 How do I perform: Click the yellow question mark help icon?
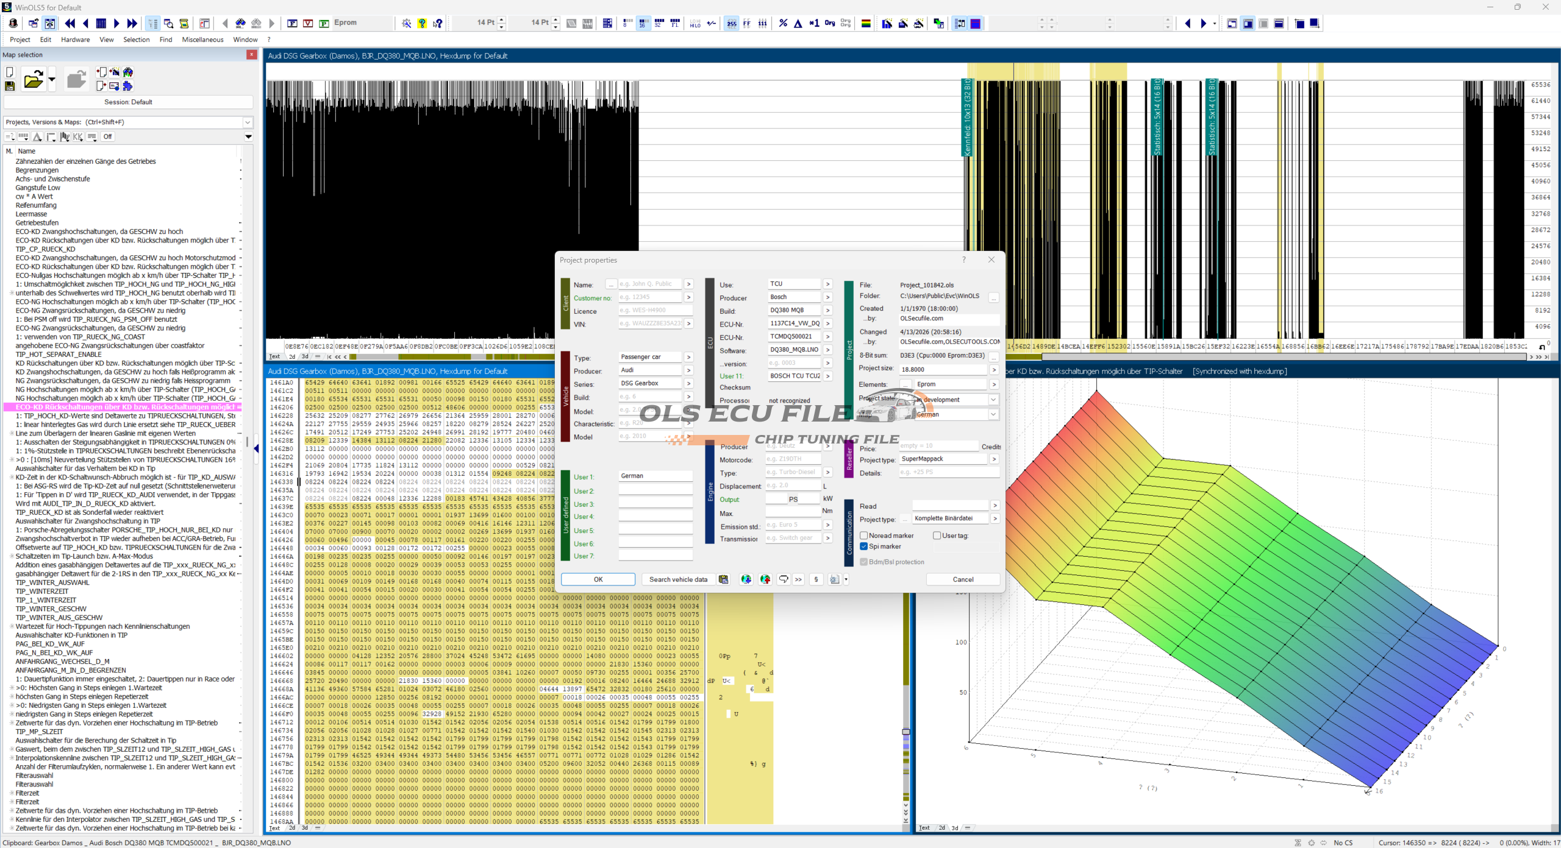point(422,24)
